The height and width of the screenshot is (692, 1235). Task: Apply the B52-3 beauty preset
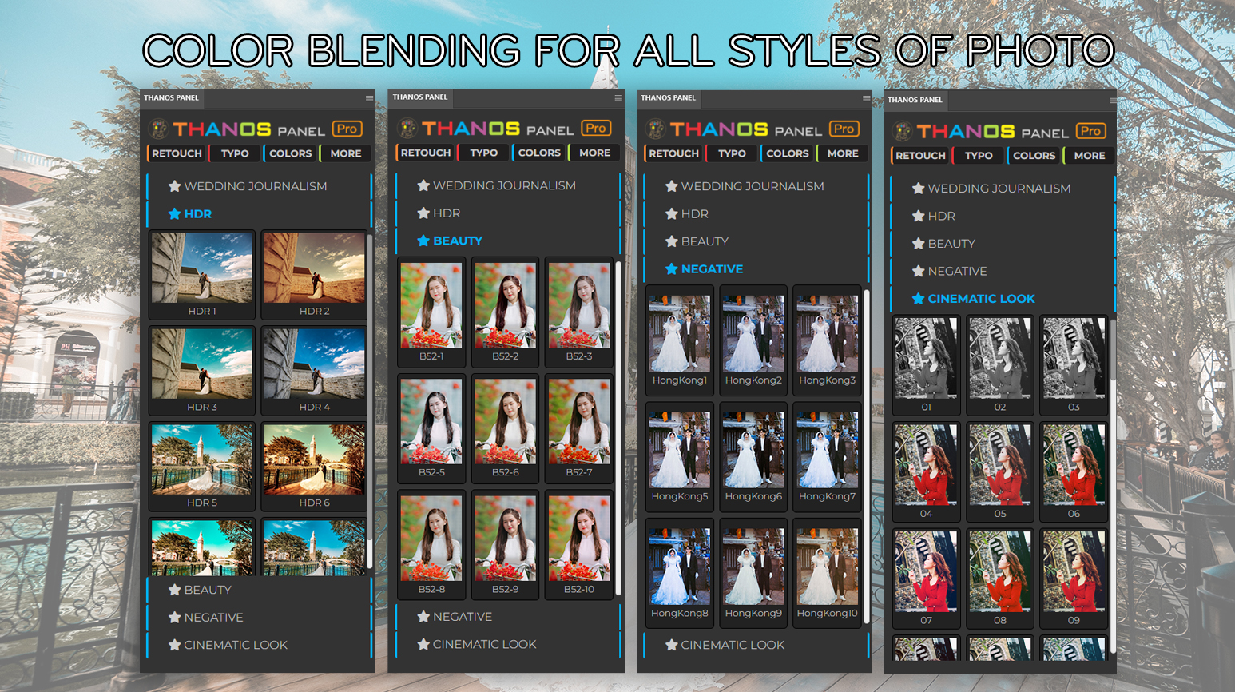(x=579, y=312)
